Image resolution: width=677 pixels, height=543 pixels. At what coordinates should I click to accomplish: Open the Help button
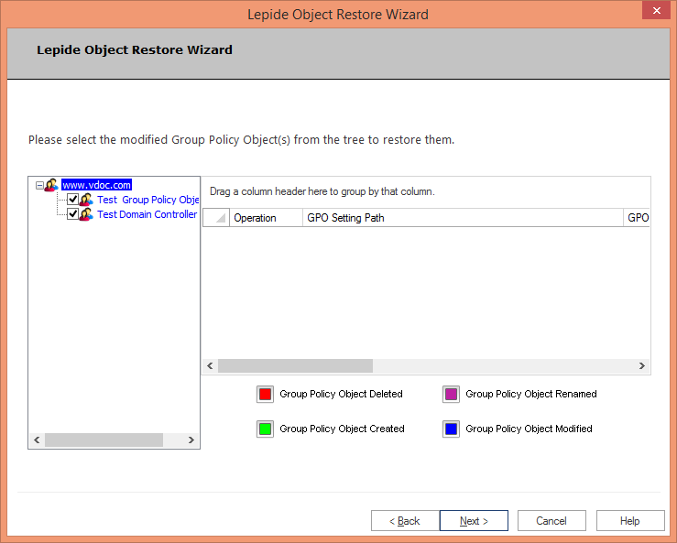click(x=630, y=521)
